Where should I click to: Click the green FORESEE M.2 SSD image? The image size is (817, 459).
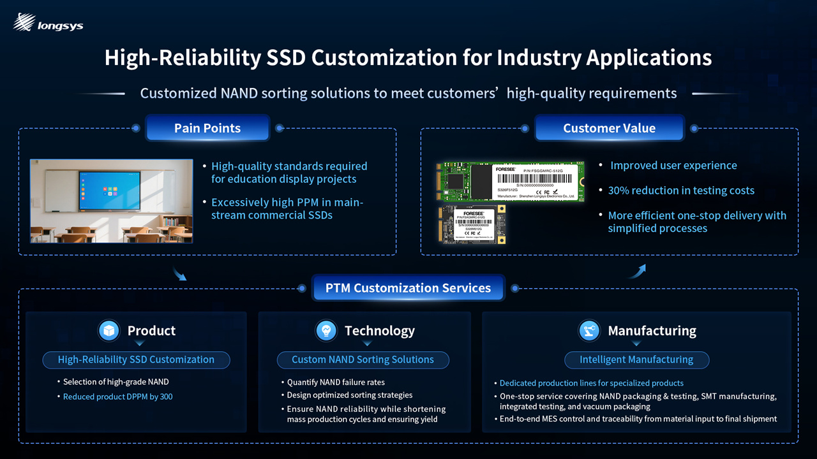(x=511, y=182)
